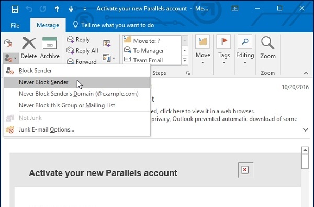This screenshot has width=314, height=207.
Task: Open the File tab
Action: click(x=15, y=25)
